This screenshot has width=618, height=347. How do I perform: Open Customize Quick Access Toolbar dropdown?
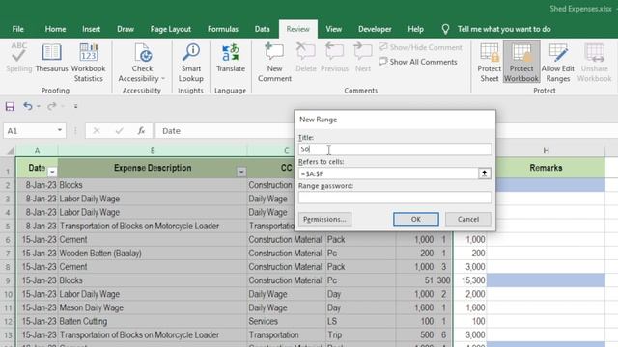[x=75, y=106]
